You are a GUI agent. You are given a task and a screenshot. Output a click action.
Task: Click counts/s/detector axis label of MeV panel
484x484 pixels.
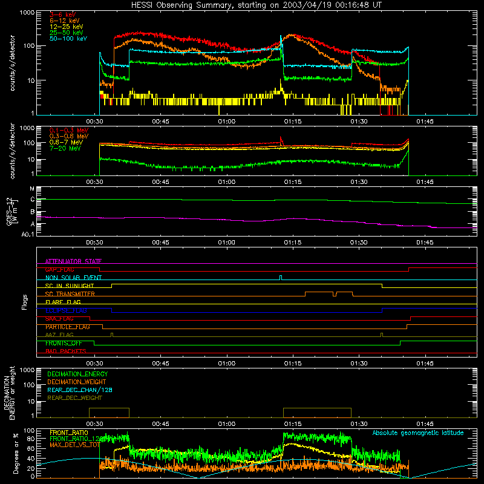click(12, 151)
